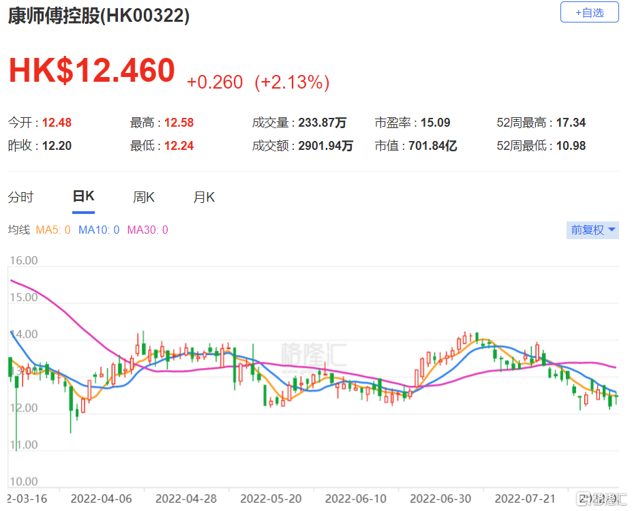Click the stock title 康师傅控股(HK00322)

click(x=99, y=16)
